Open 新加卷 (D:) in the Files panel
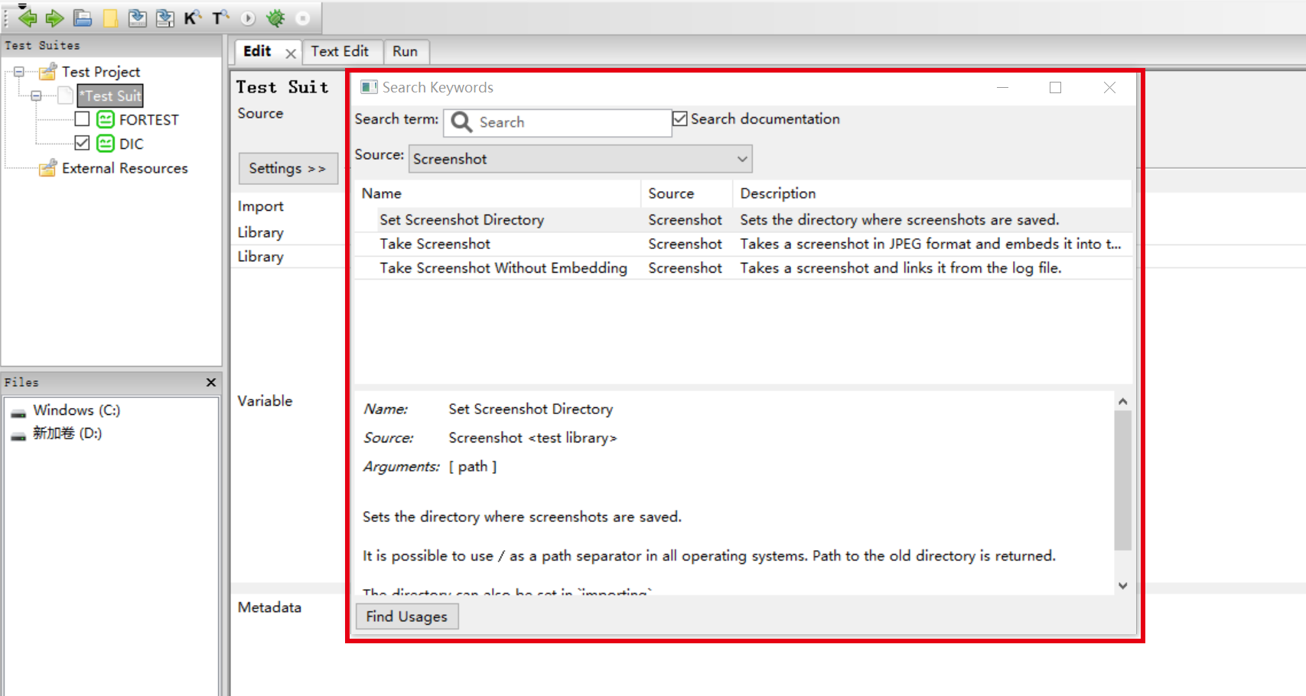 click(67, 433)
